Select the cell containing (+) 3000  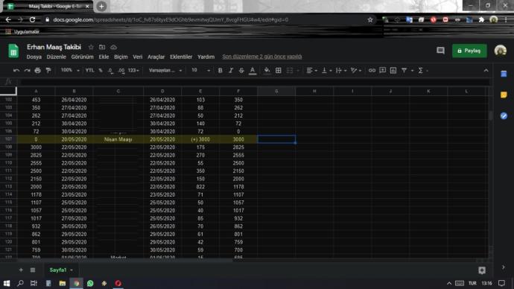(200, 139)
